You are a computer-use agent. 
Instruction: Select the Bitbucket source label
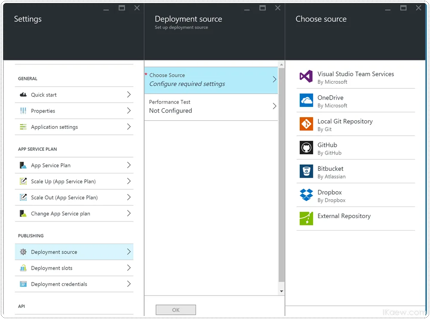point(330,169)
